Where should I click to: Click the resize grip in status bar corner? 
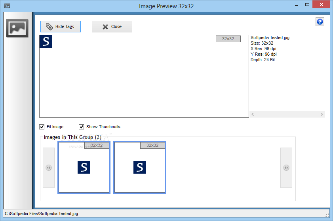point(327,215)
